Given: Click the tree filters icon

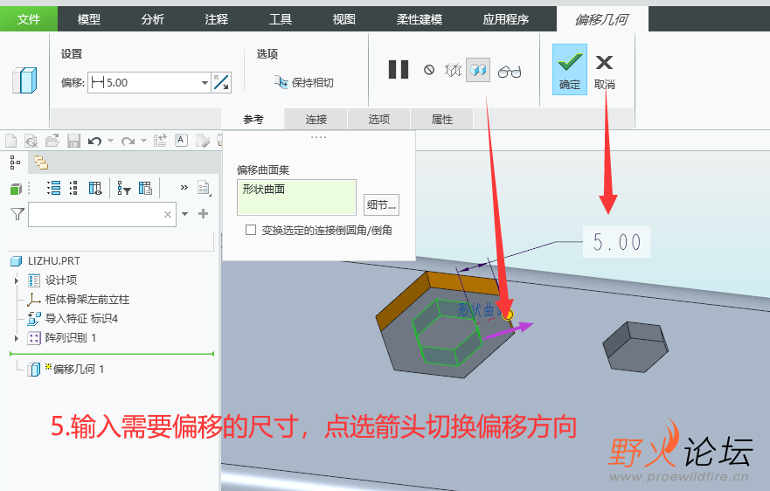Looking at the screenshot, I should (124, 188).
